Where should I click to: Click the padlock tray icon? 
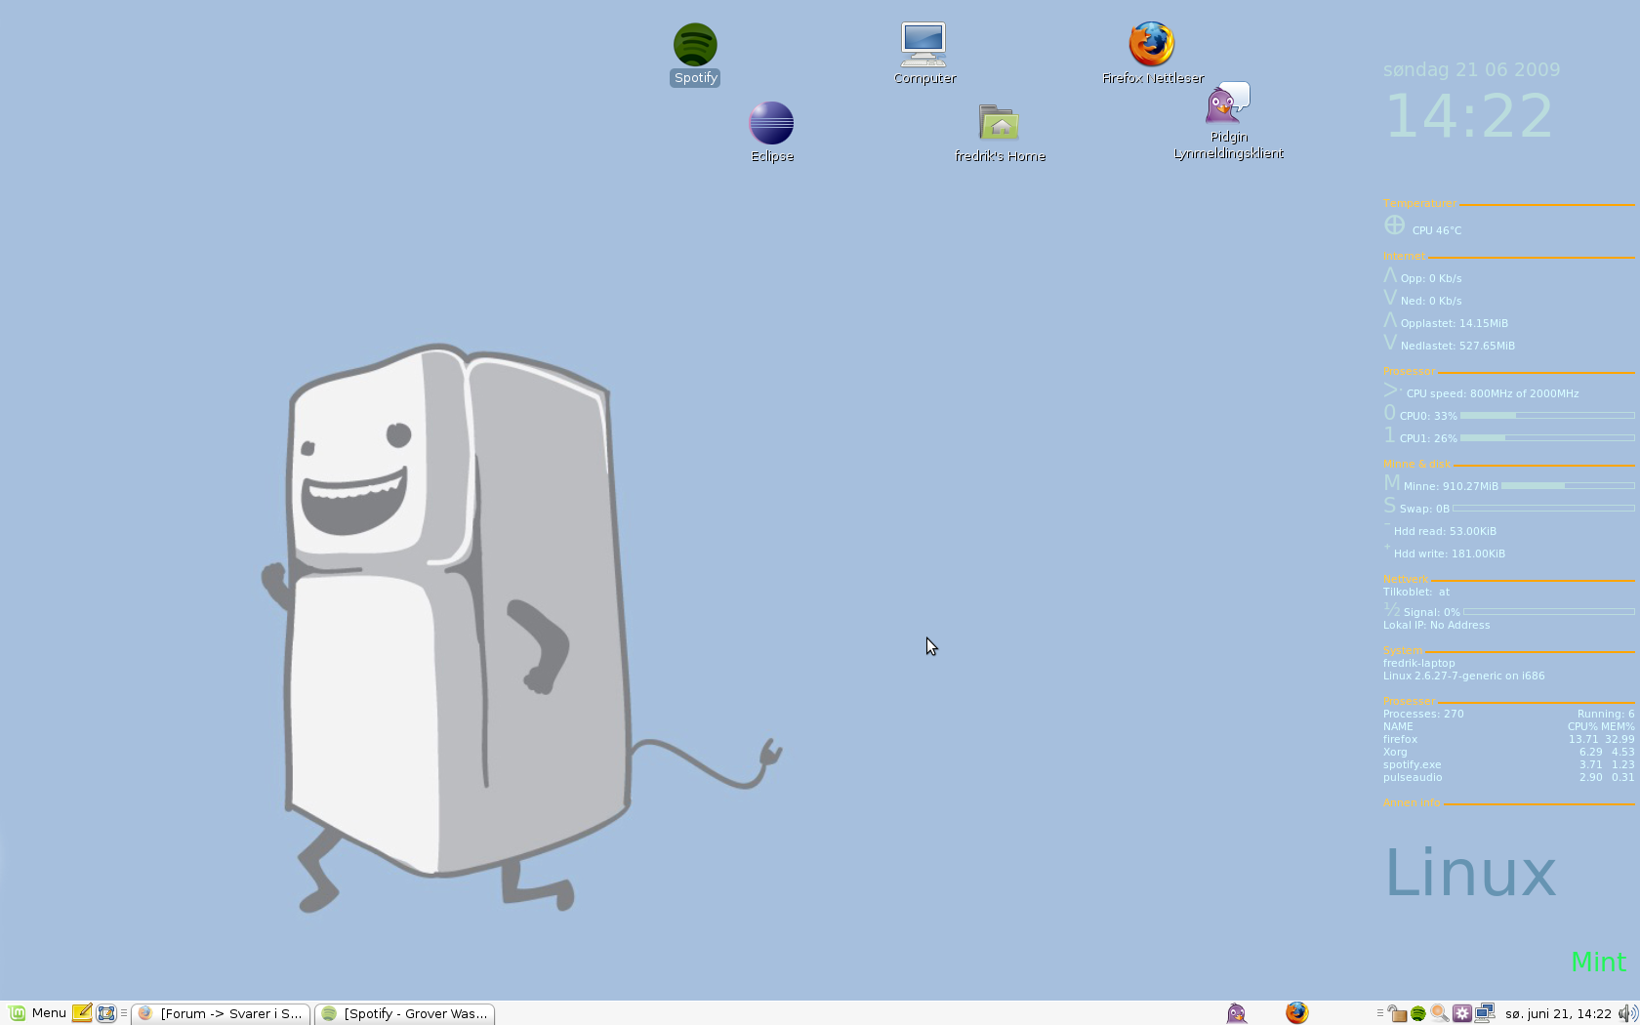tap(1398, 1013)
